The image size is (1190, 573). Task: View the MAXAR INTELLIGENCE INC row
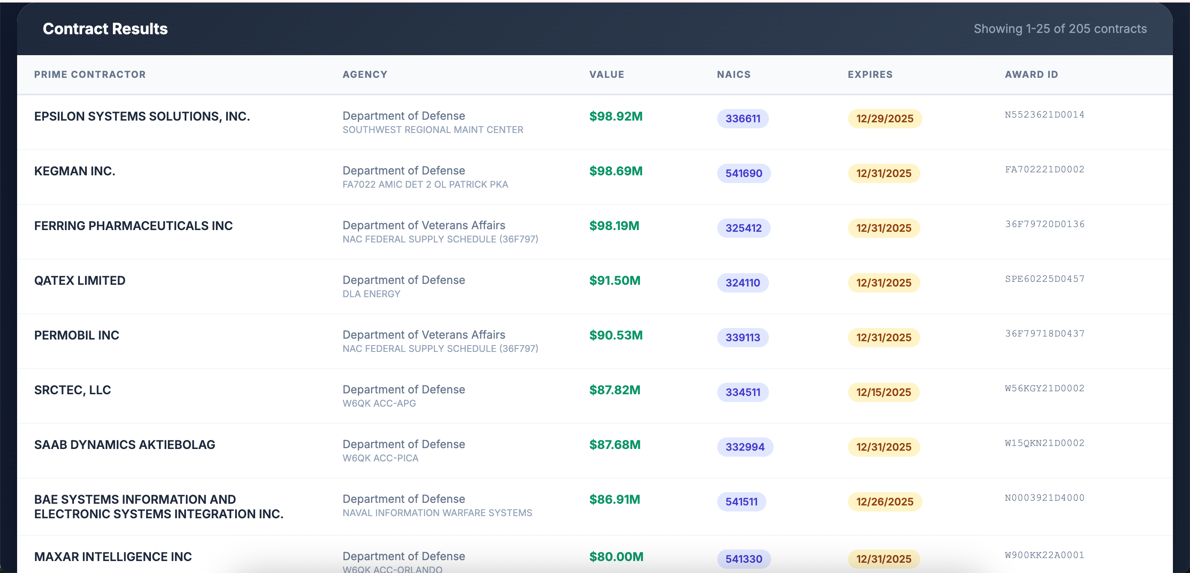(113, 556)
